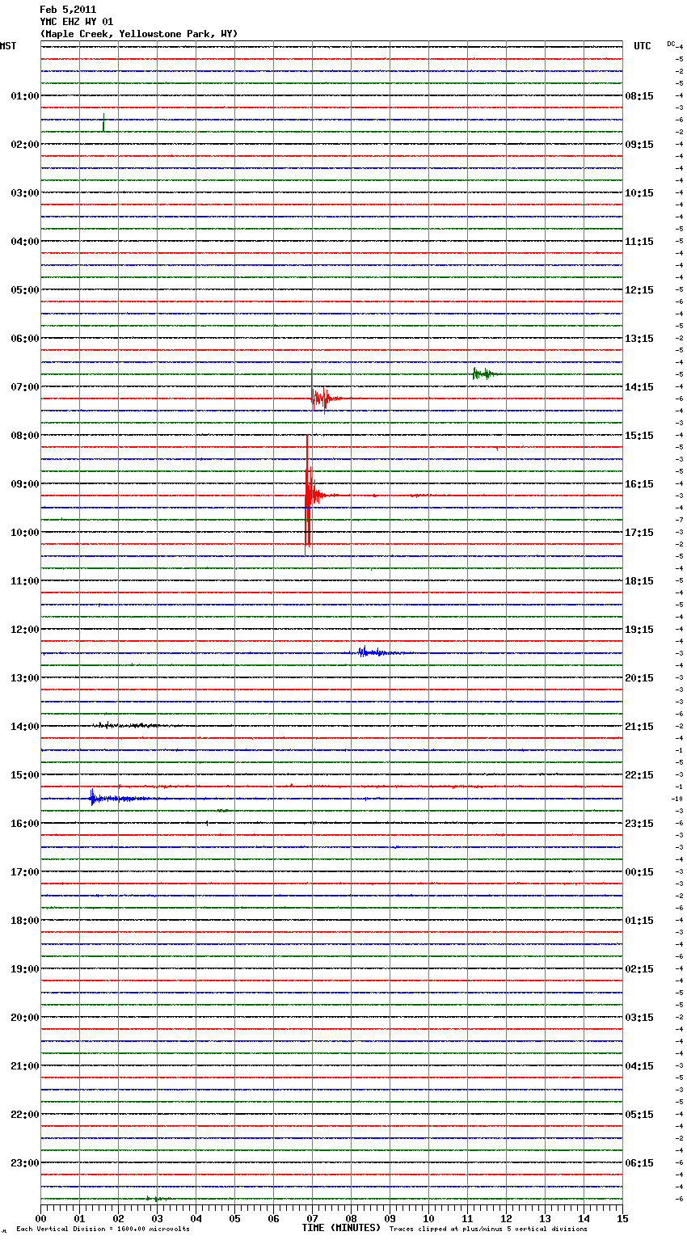
Task: Click "Each Vertical Division = 1600.00 microvolts" note
Action: click(103, 1229)
